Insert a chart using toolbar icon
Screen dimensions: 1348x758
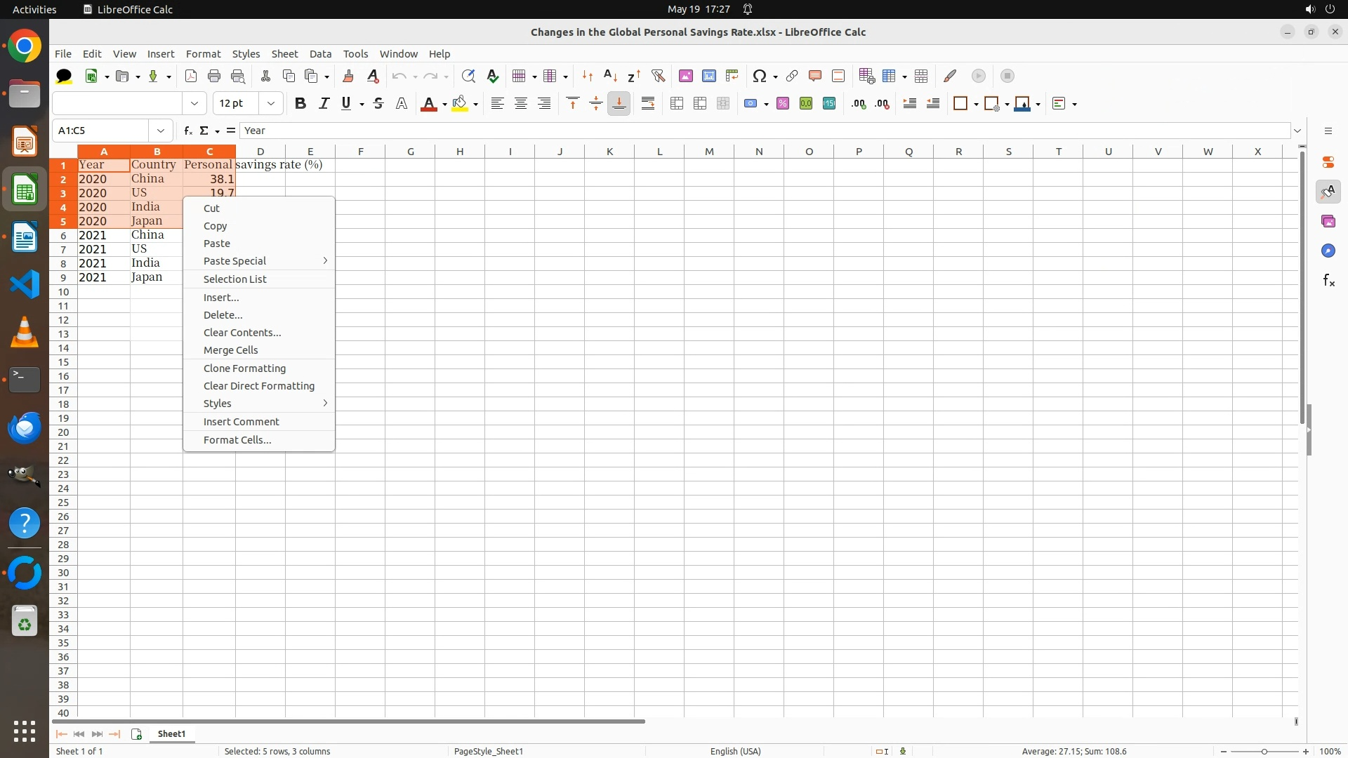[x=709, y=76]
